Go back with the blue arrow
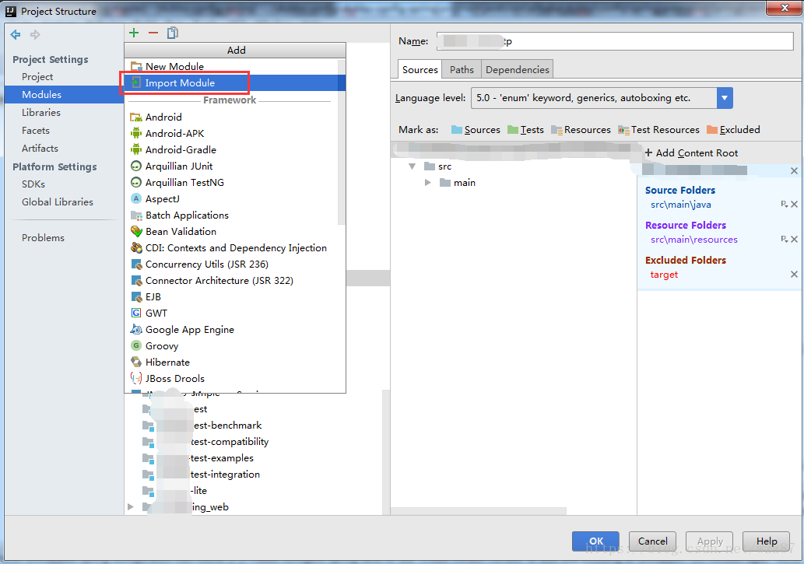The height and width of the screenshot is (564, 804). coord(16,35)
